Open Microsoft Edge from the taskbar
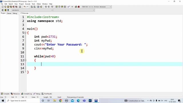This screenshot has width=183, height=103. 78,101
